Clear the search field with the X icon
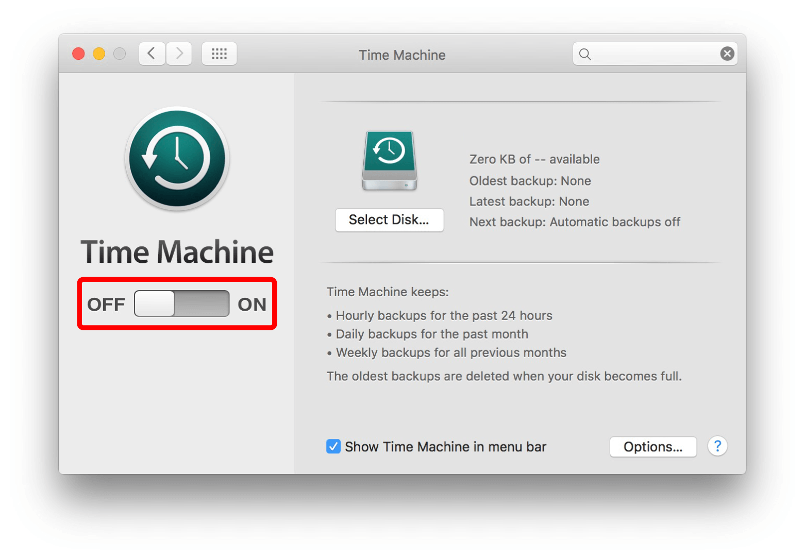 click(727, 54)
